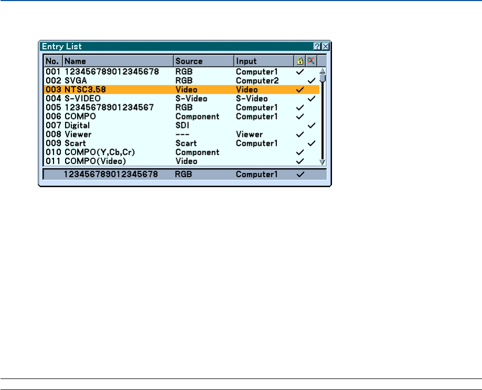Sort by the Name column header
482x390 pixels.
coord(119,61)
